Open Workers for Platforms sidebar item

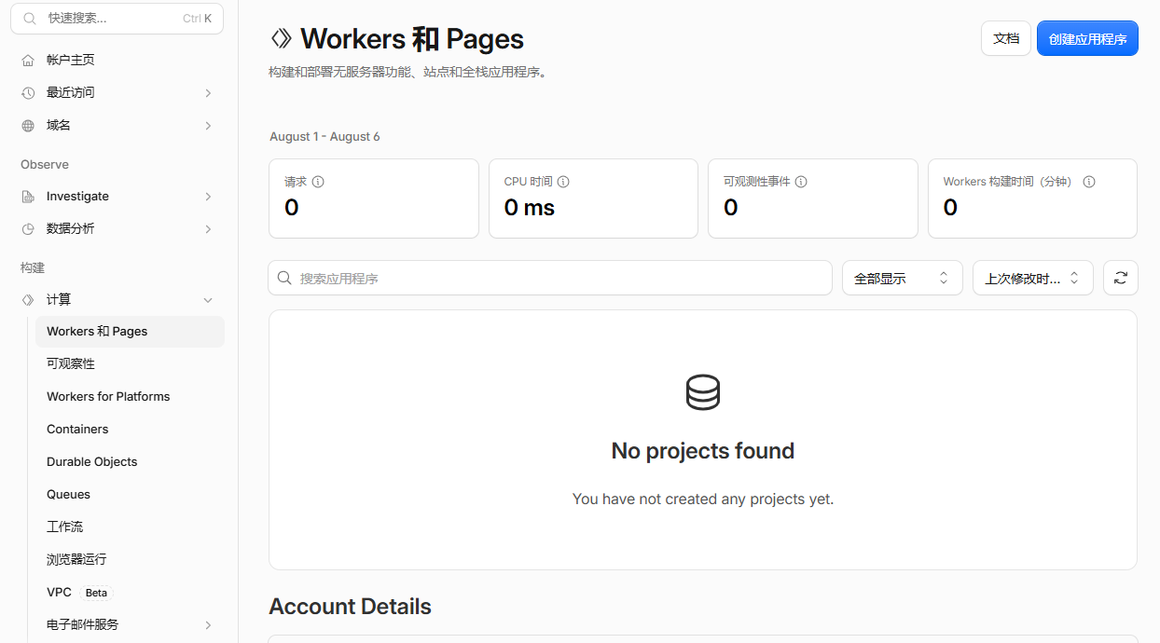(x=130, y=396)
